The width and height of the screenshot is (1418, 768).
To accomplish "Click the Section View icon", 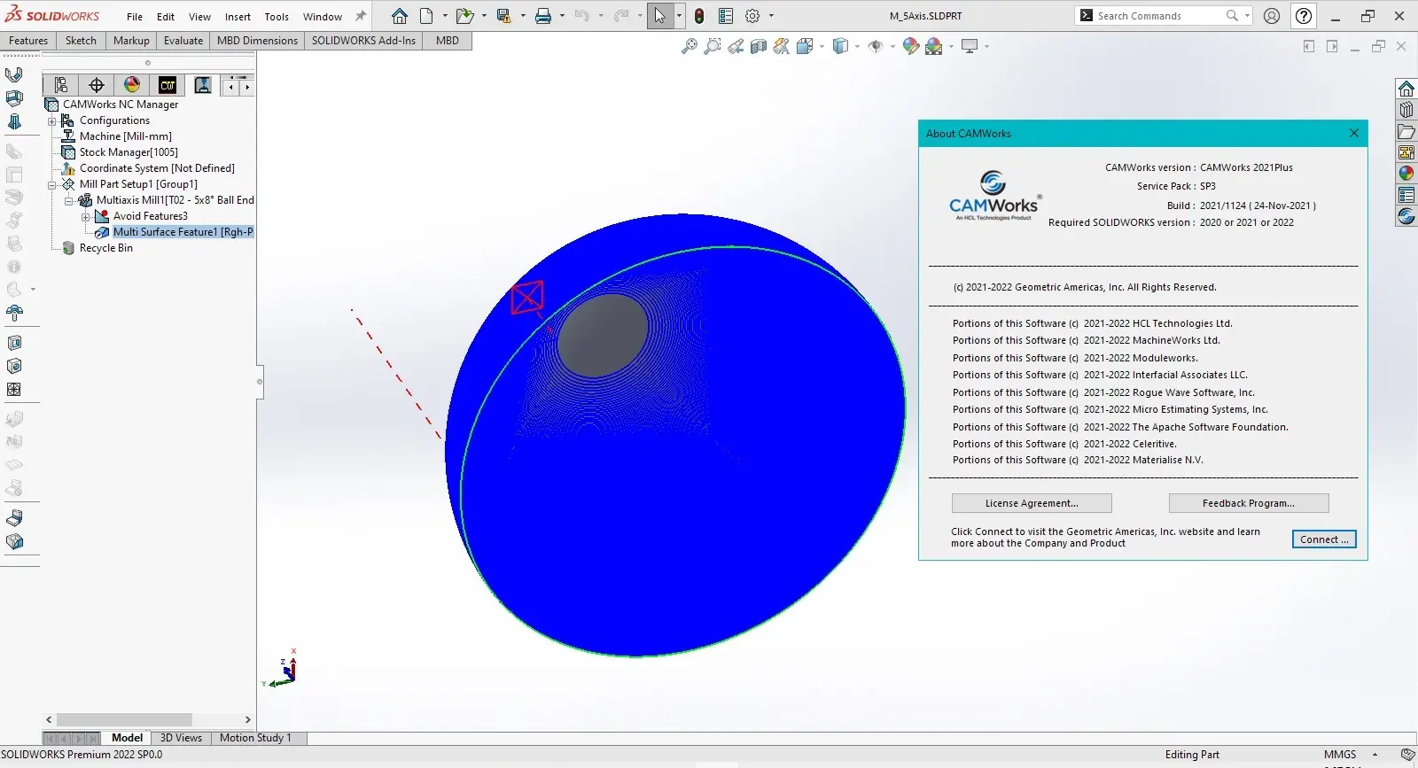I will (759, 46).
